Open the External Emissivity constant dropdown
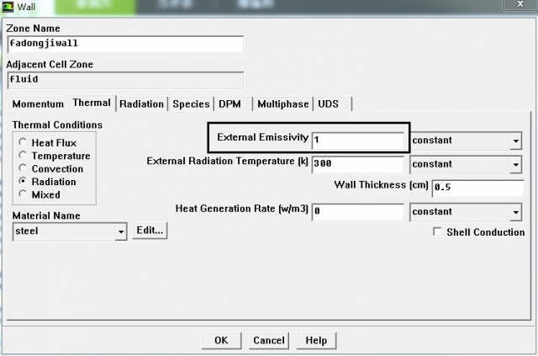This screenshot has width=538, height=356. tap(514, 141)
